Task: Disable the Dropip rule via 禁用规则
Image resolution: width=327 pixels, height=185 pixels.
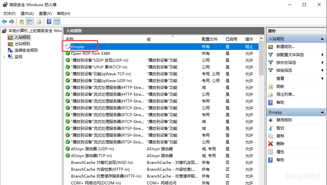Action: 284,120
